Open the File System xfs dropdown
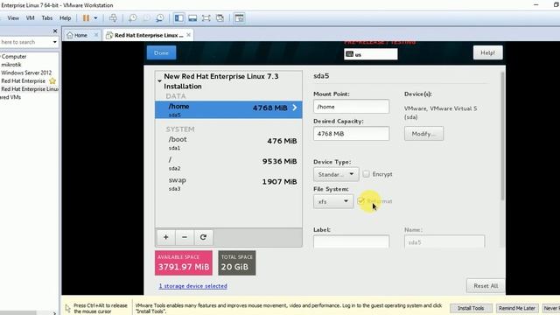Image resolution: width=560 pixels, height=315 pixels. pos(333,201)
